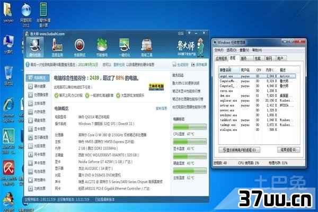Select 网卡信息 network card info in sidebar
318x212 pixels.
pyautogui.click(x=38, y=154)
